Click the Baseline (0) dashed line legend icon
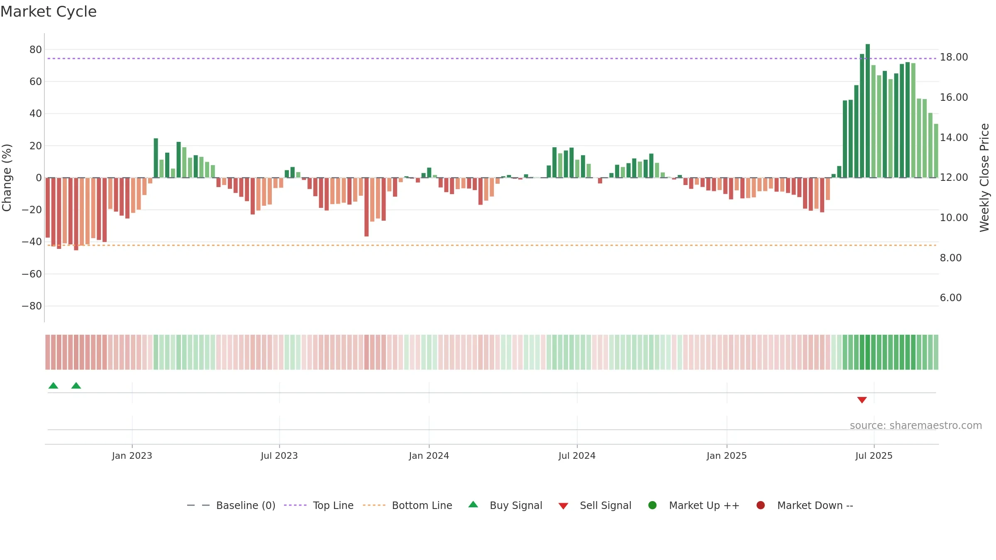The image size is (996, 560). pyautogui.click(x=198, y=505)
